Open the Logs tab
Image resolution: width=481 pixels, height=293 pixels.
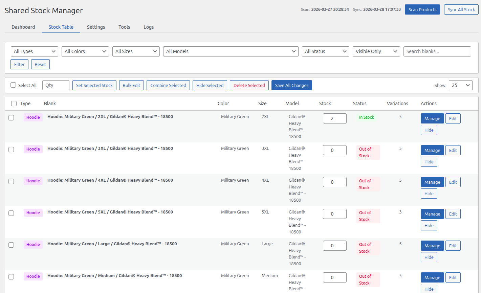[x=148, y=27]
